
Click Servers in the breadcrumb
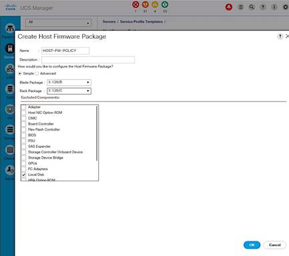[109, 21]
